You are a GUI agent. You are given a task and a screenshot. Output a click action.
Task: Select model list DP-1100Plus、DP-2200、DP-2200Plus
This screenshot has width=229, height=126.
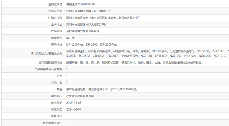coord(92,45)
